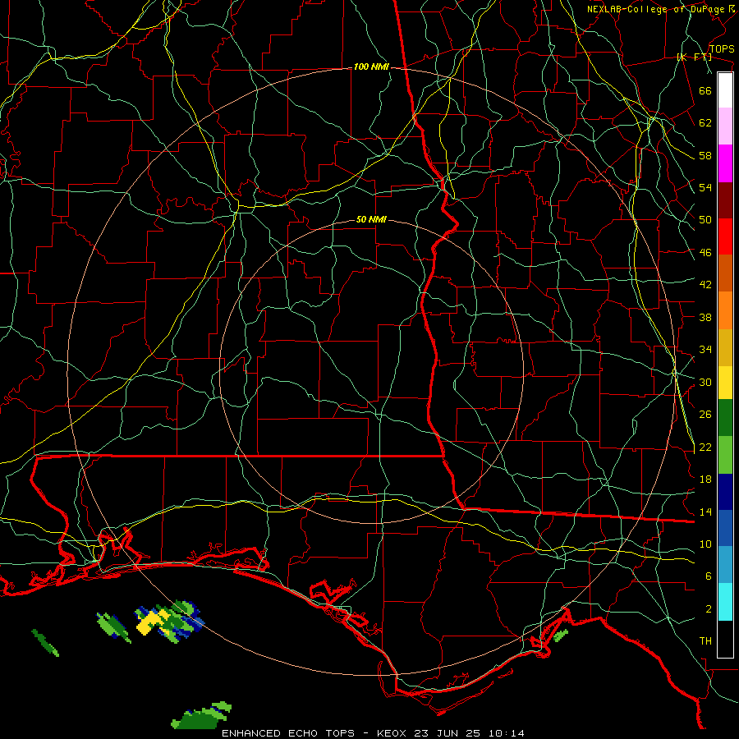Click the '100 NMI' range ring label
739x739 pixels.
[371, 67]
